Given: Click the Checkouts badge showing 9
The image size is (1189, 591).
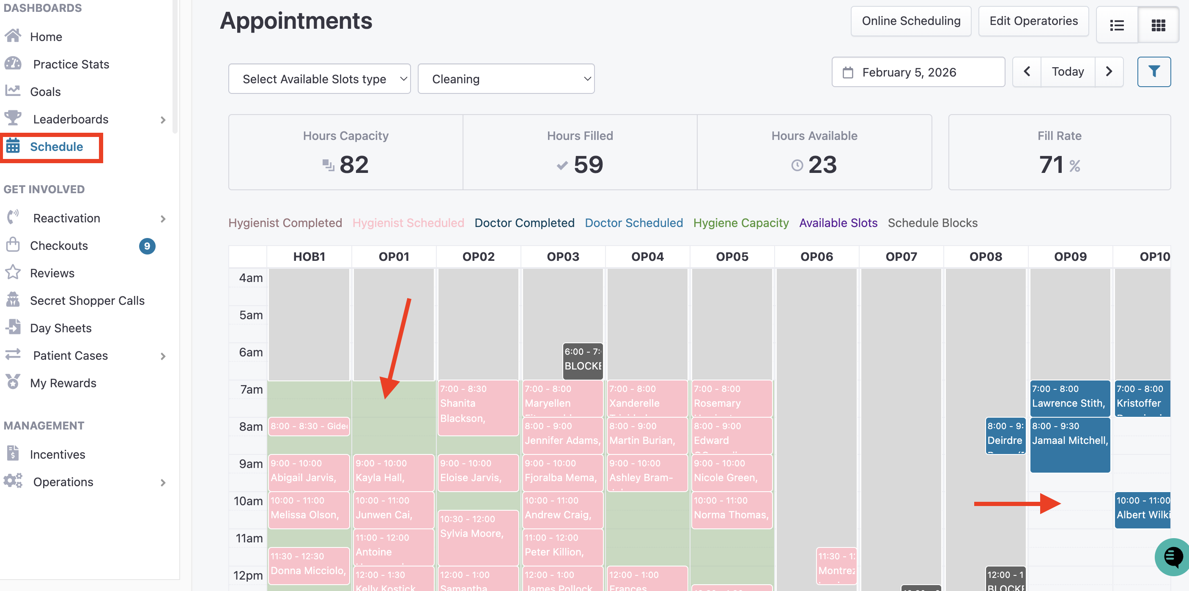Looking at the screenshot, I should coord(147,246).
